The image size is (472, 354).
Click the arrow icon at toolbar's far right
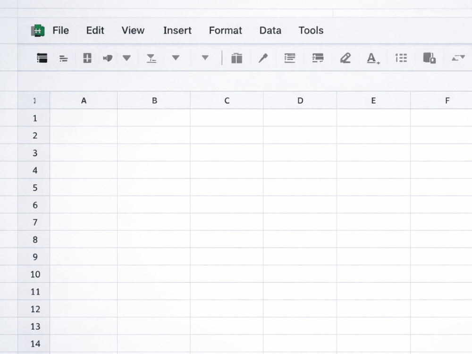[458, 58]
